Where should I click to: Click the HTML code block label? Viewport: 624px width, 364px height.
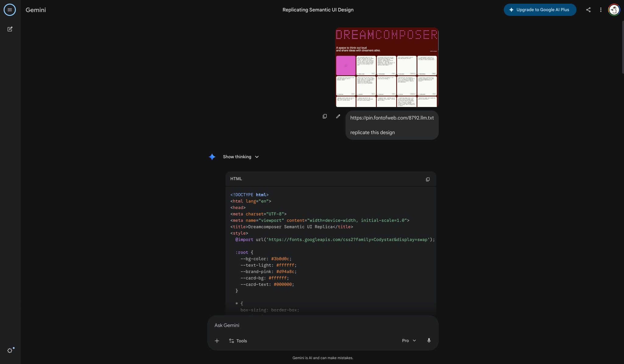[236, 179]
